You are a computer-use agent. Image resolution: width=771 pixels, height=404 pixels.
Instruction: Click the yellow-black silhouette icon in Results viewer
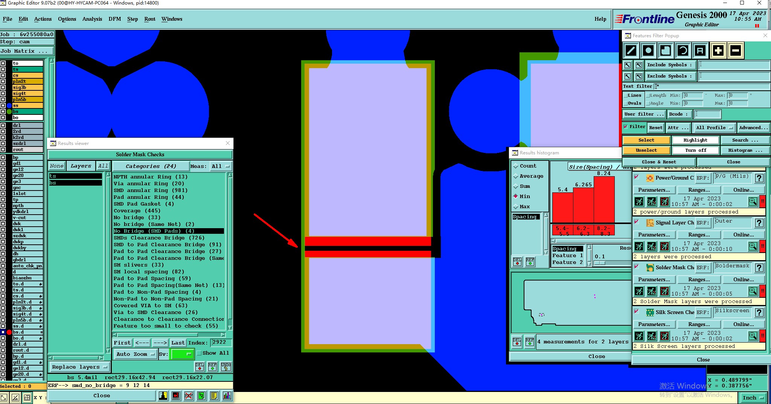[x=163, y=396]
